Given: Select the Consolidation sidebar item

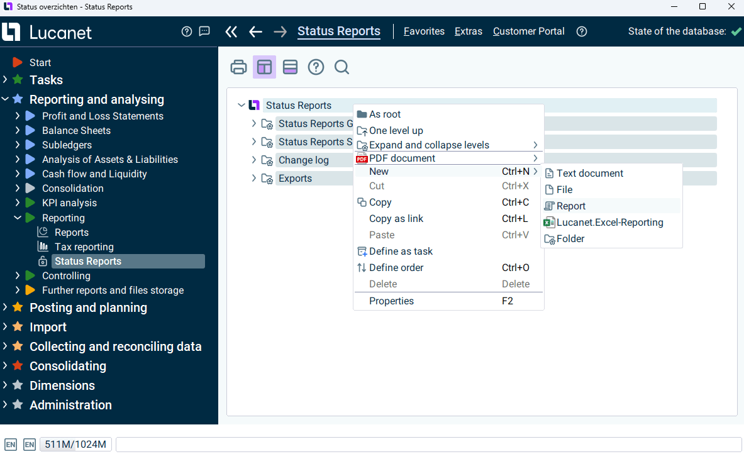Looking at the screenshot, I should pos(72,189).
